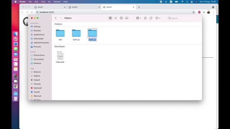Open the Group By dropdown in Finder toolbar
Image resolution: width=230 pixels, height=129 pixels.
139,18
